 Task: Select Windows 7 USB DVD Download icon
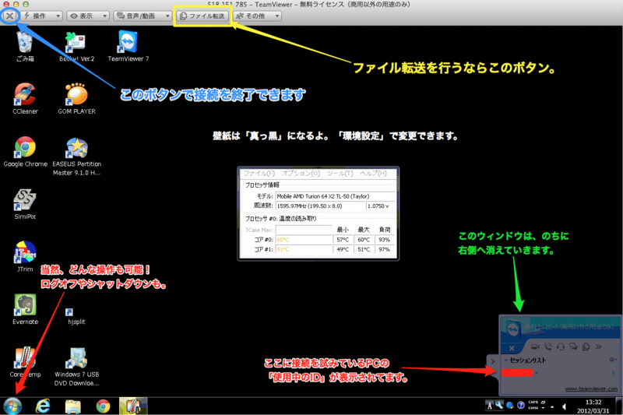pyautogui.click(x=76, y=367)
